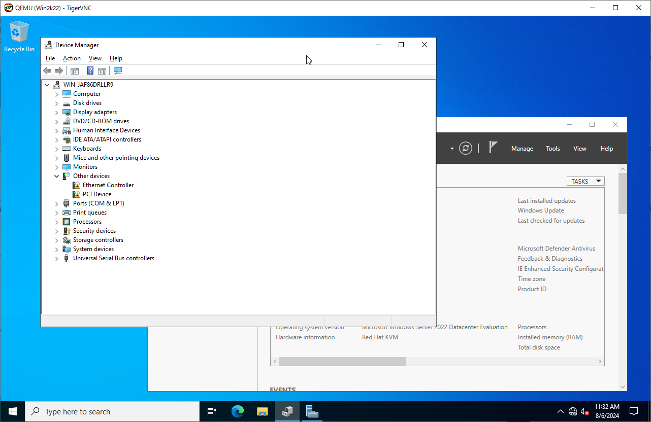This screenshot has width=651, height=422.
Task: Click the Keyboards category icon
Action: click(x=67, y=149)
